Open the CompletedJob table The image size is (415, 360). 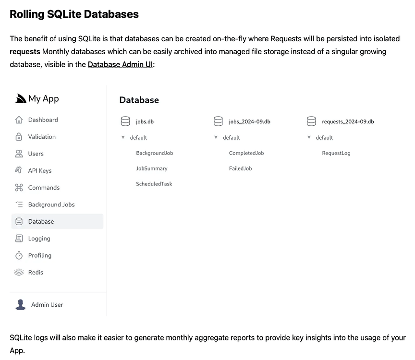tap(246, 153)
